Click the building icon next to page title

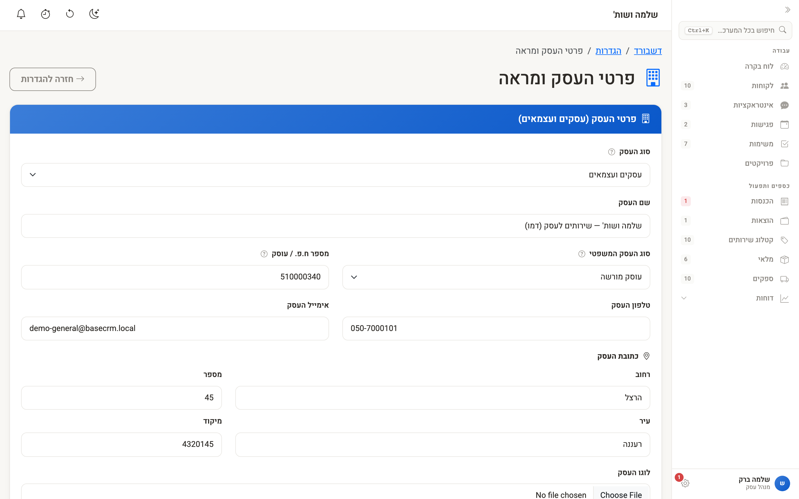pos(653,78)
